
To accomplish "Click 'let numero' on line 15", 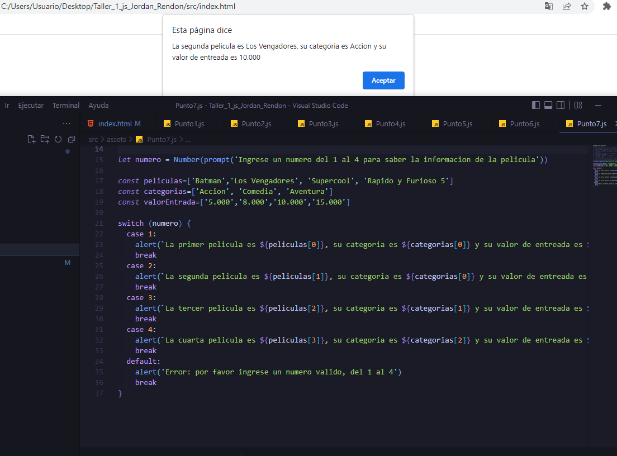I will coord(139,159).
